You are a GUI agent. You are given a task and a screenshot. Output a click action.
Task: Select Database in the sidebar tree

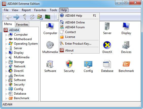point(20,94)
